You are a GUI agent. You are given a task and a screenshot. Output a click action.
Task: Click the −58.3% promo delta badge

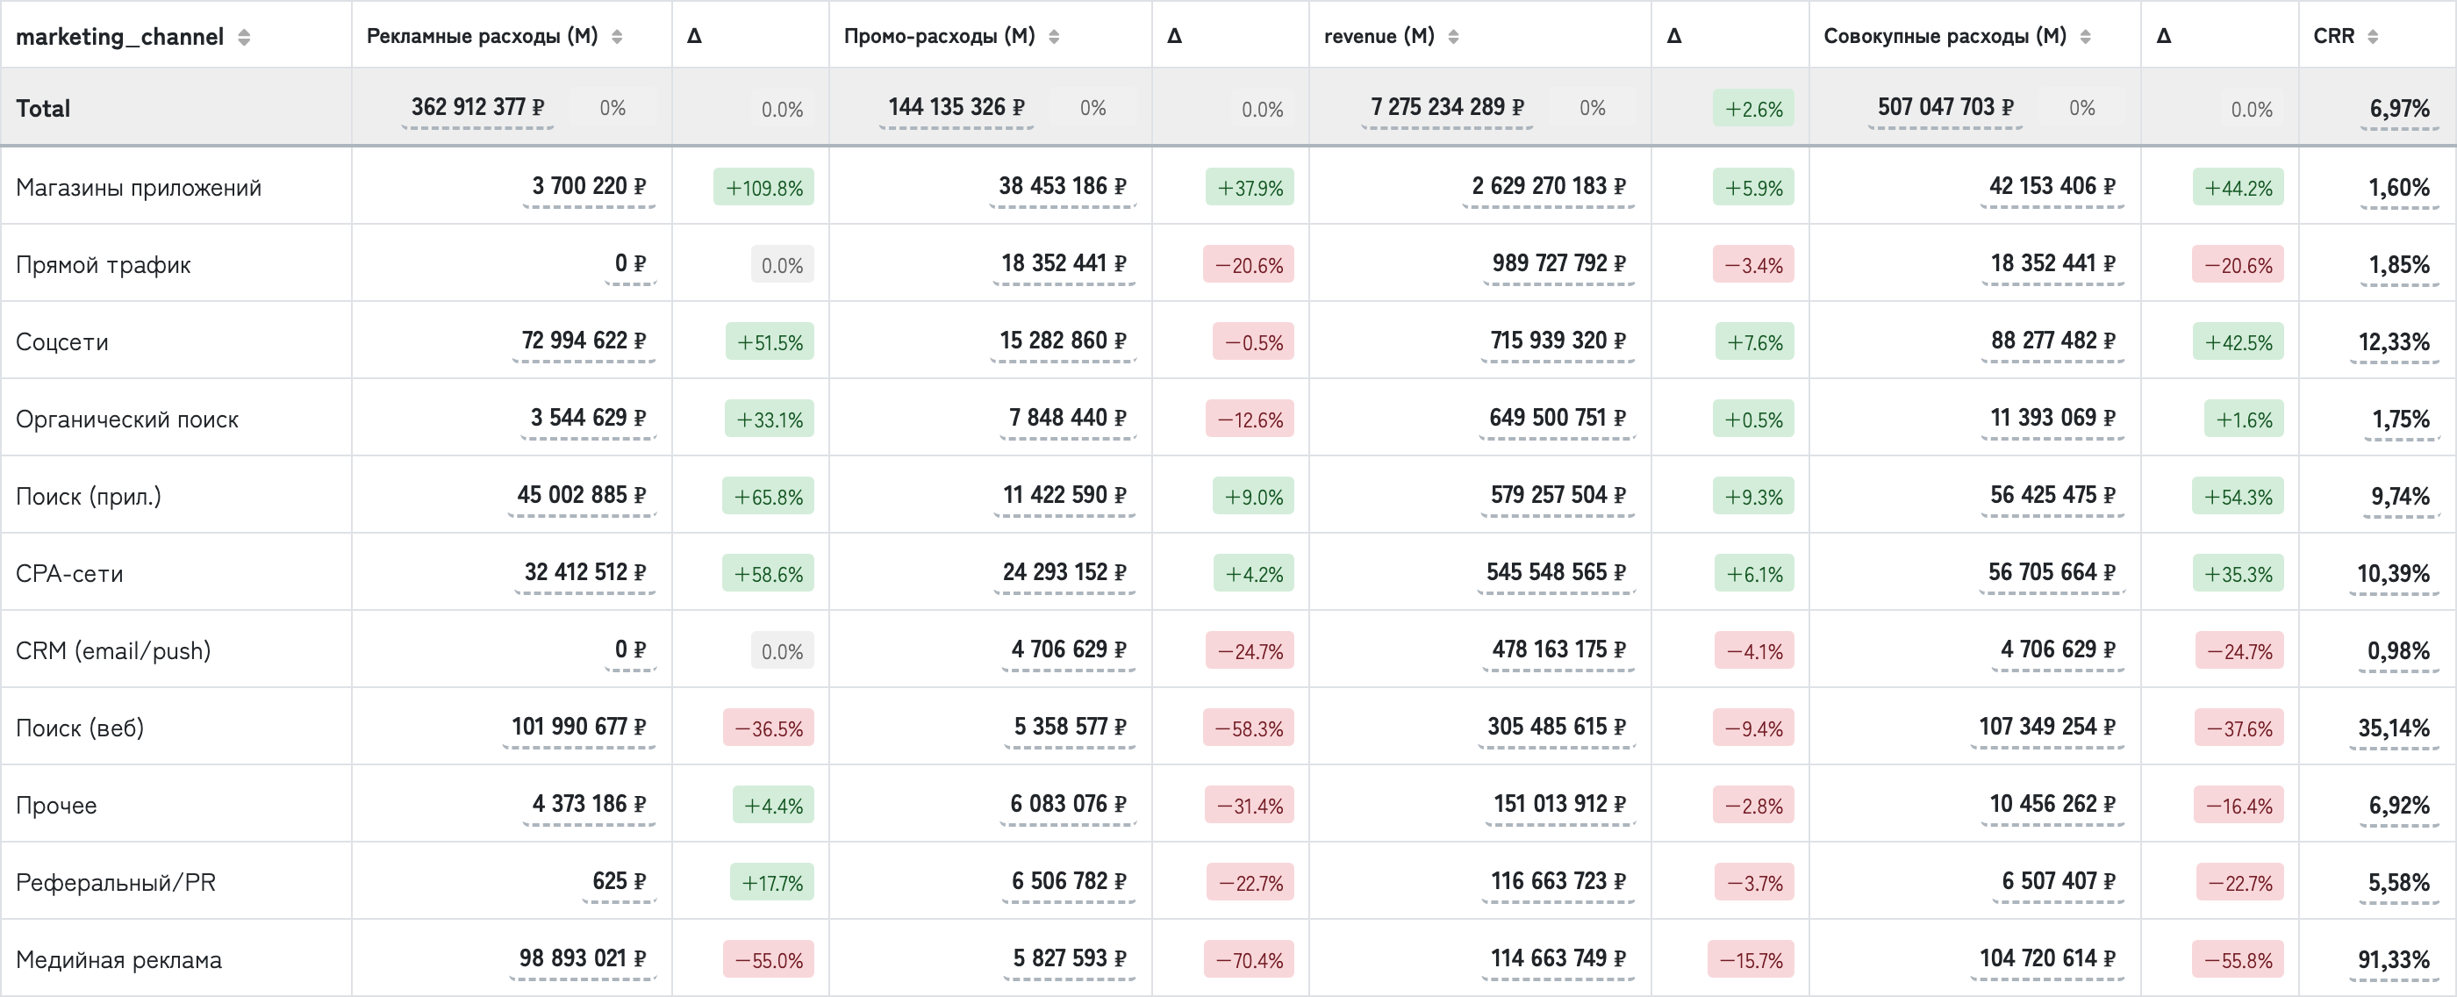pos(1249,729)
